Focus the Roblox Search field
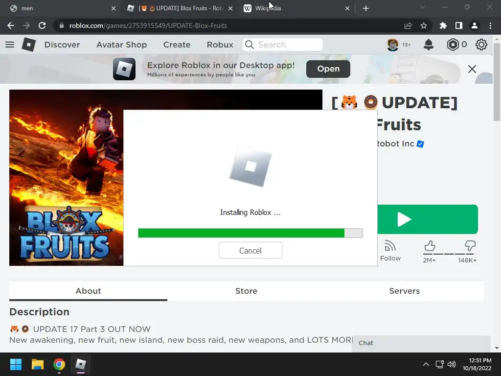This screenshot has width=501, height=376. [x=283, y=45]
